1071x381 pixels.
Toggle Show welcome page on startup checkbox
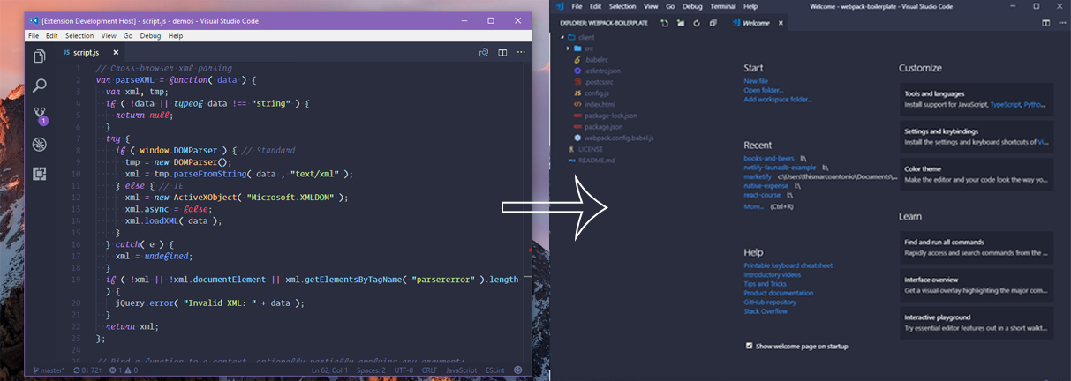click(750, 346)
